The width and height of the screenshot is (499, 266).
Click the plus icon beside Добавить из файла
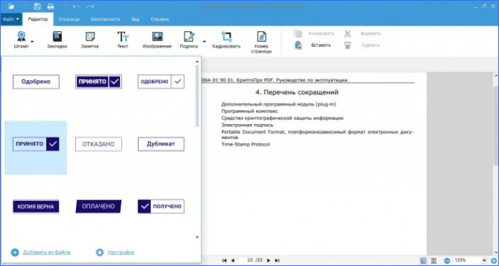15,253
